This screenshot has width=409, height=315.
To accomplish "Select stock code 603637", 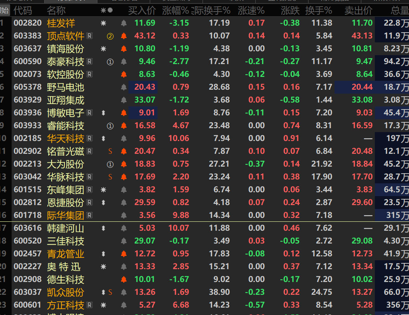I will coord(28,49).
